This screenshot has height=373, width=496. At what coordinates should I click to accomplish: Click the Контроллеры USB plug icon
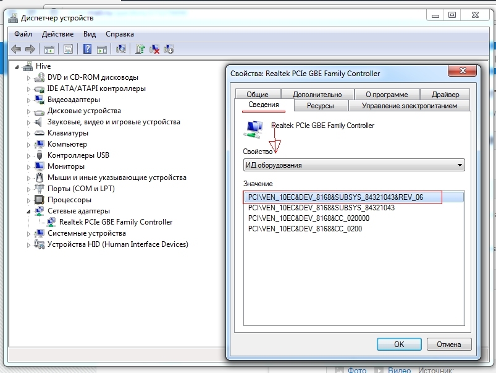pyautogui.click(x=40, y=155)
